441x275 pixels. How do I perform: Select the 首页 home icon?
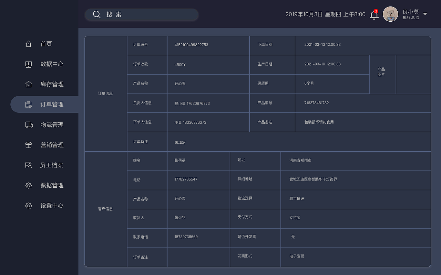coord(28,44)
